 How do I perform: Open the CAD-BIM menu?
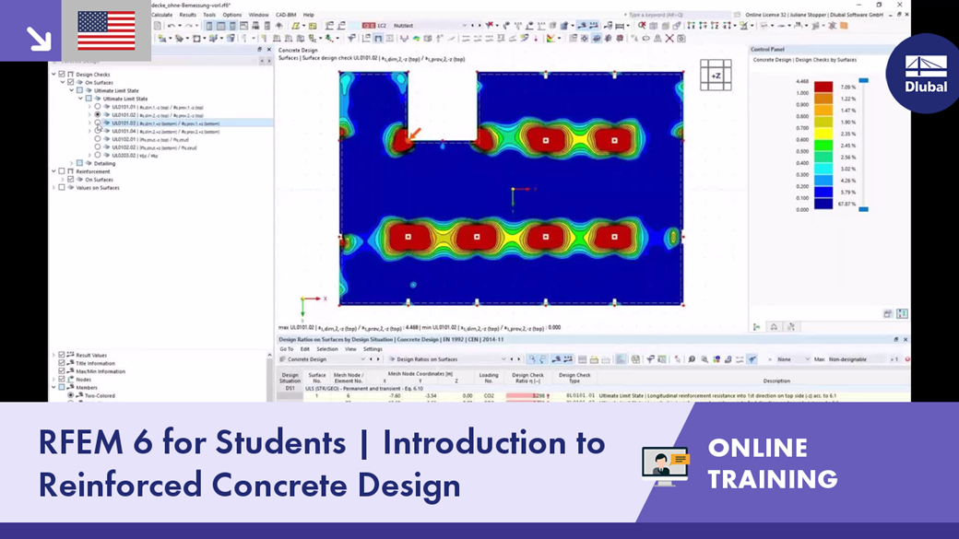tap(286, 15)
